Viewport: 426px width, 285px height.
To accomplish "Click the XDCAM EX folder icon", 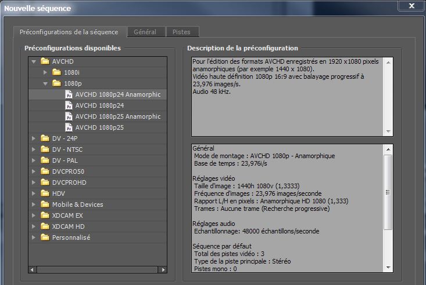I will pos(45,215).
